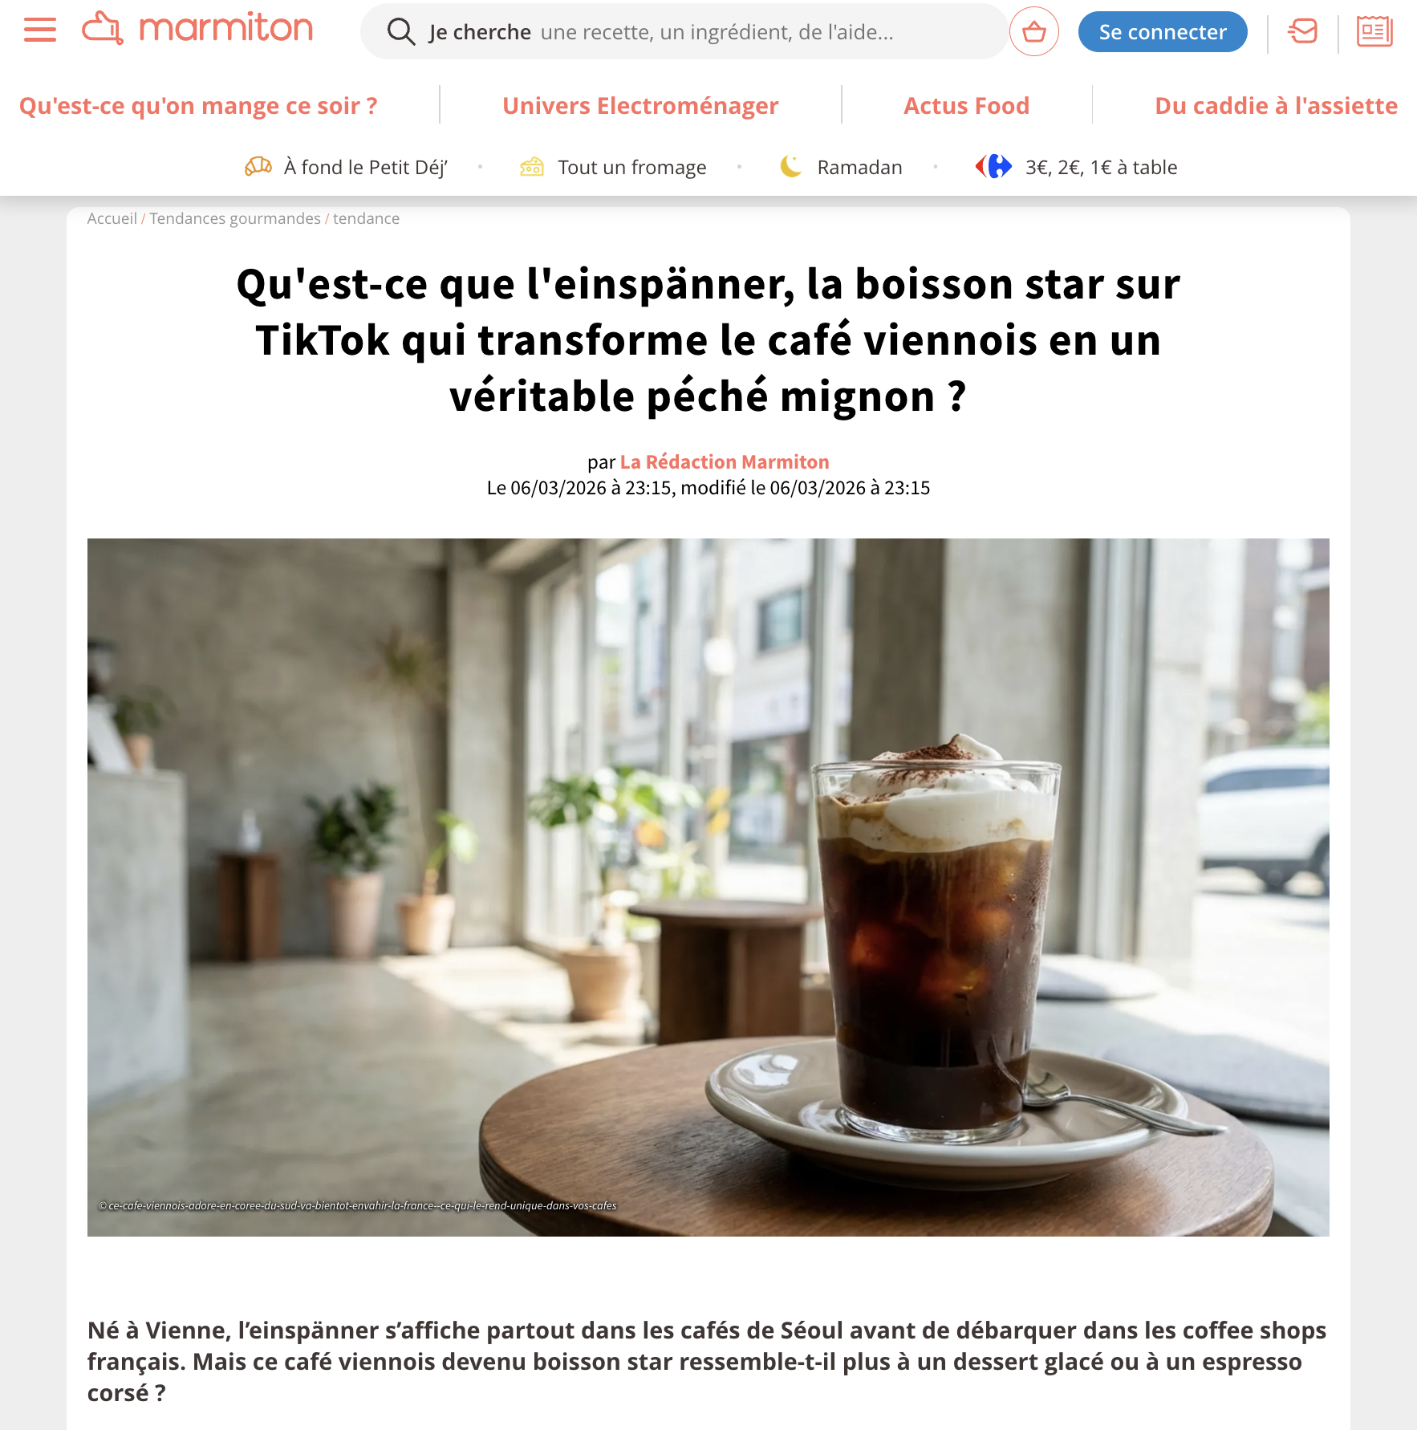Click the crescent moon Ramadan icon

pos(791,167)
